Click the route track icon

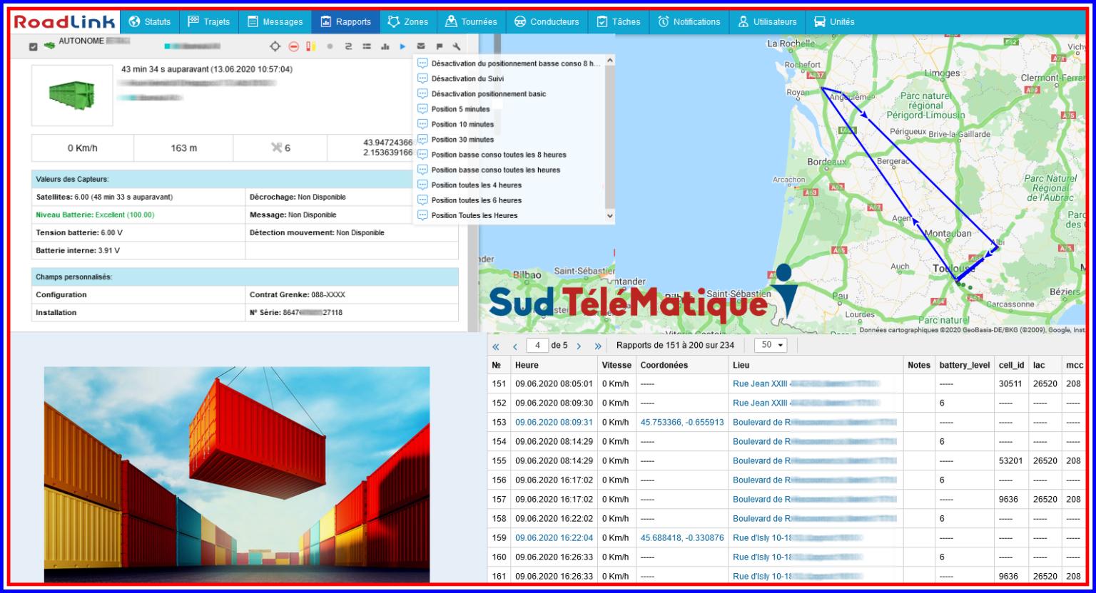pos(348,46)
